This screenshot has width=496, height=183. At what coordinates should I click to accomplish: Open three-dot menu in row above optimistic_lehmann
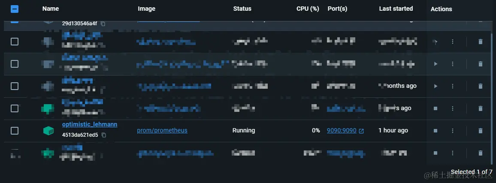click(x=453, y=108)
